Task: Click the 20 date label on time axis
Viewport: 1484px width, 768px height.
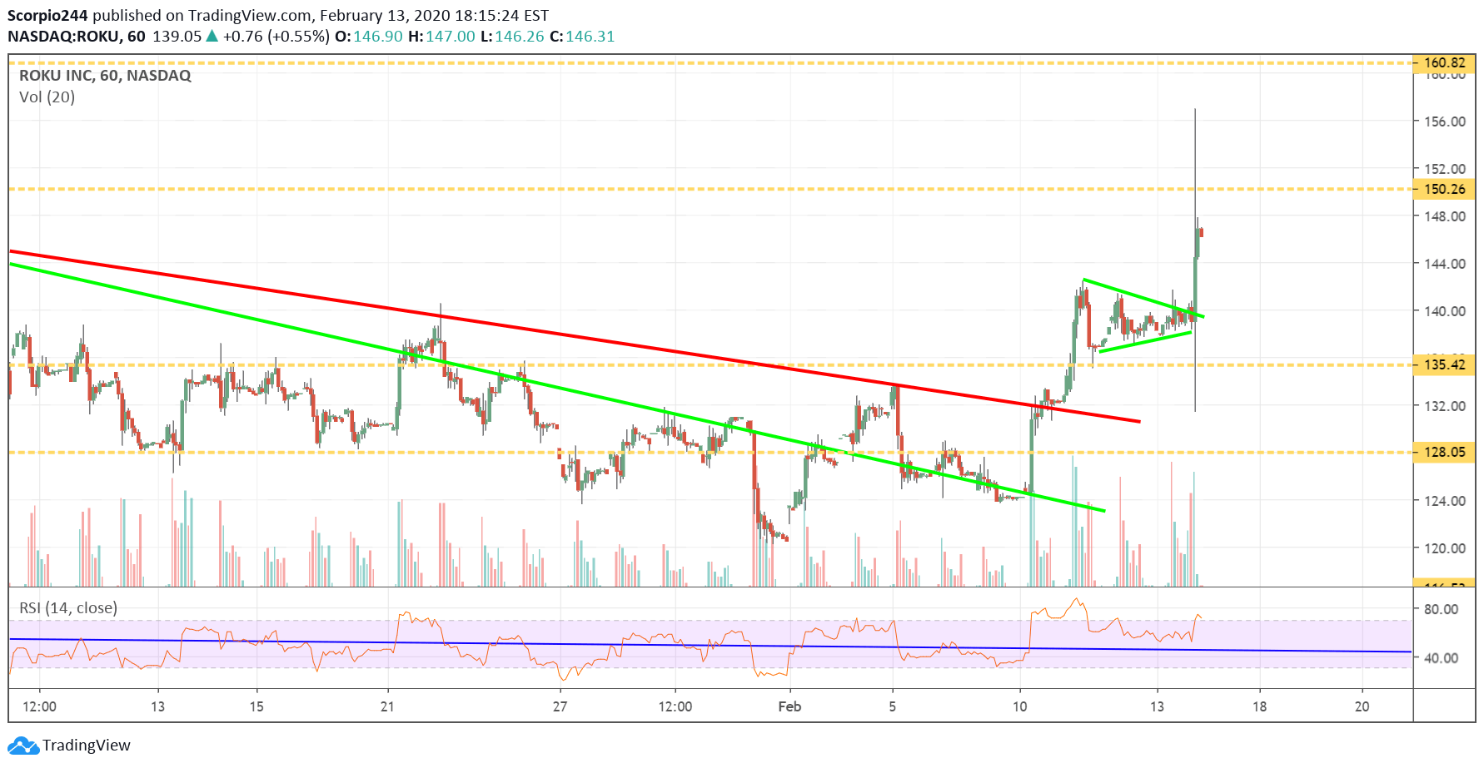Action: coord(1362,706)
